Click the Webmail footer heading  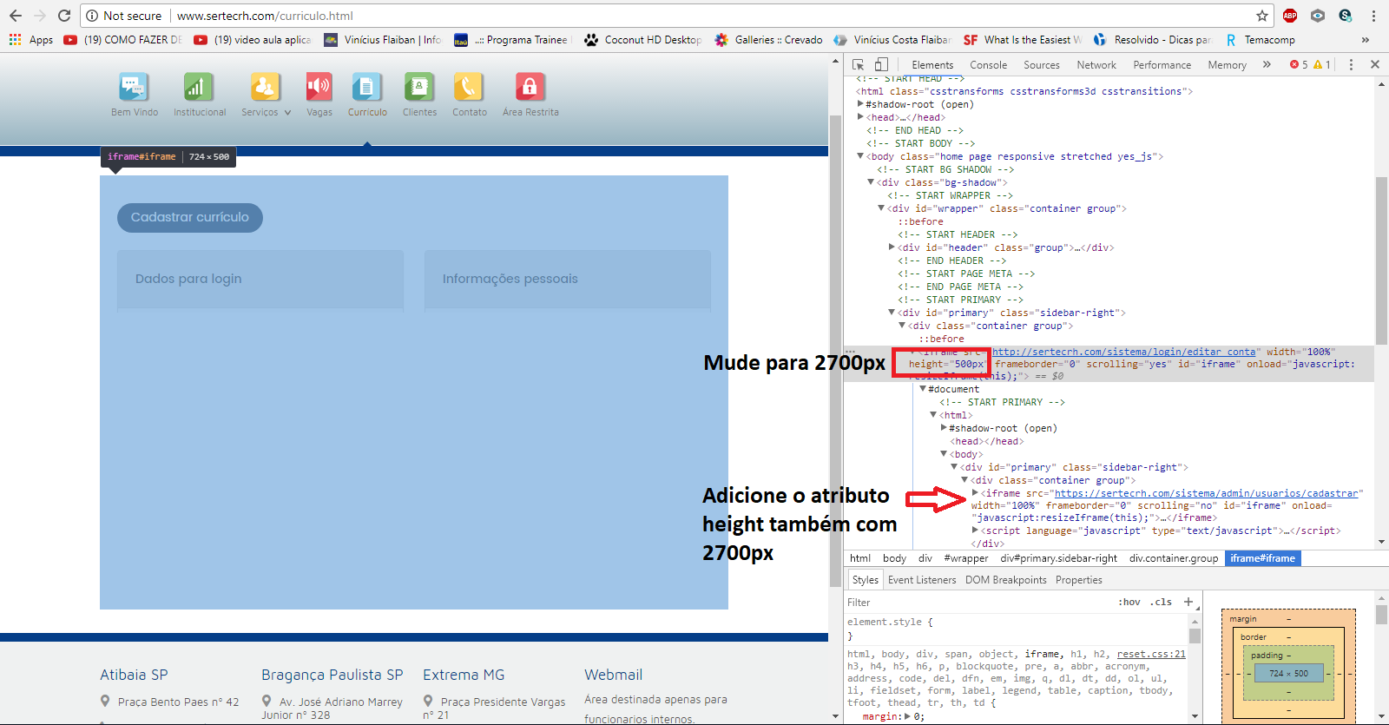614,675
